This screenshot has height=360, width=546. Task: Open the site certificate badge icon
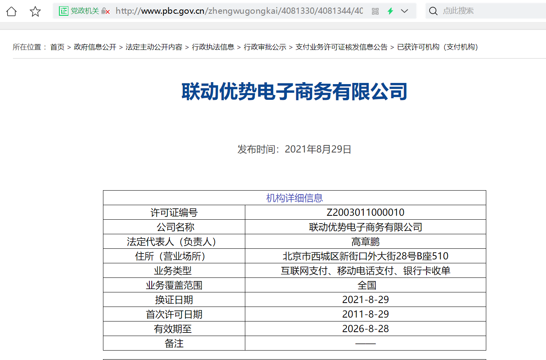pyautogui.click(x=64, y=11)
